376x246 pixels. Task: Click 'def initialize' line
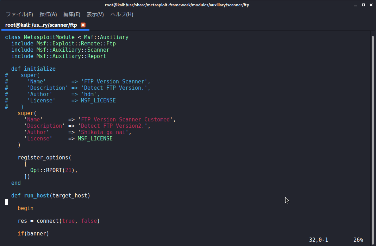(33, 69)
